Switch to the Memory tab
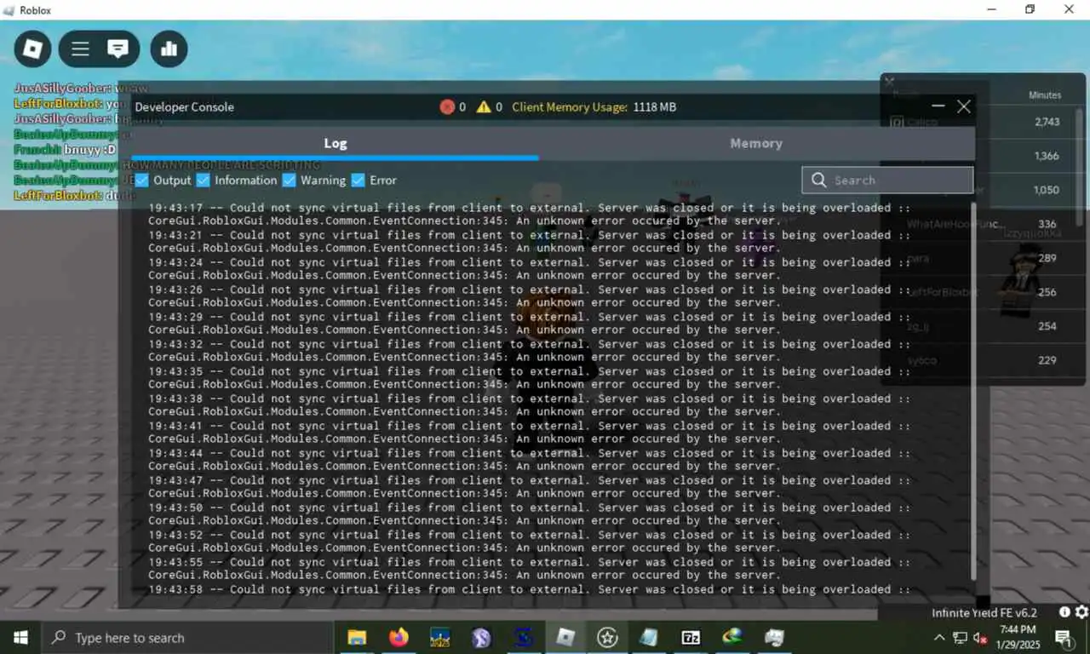 pos(756,143)
